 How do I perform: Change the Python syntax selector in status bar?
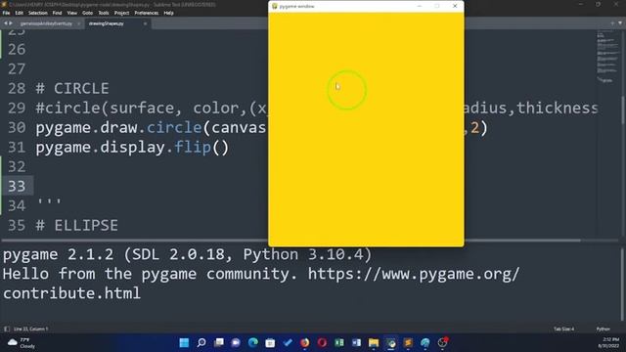pyautogui.click(x=603, y=329)
